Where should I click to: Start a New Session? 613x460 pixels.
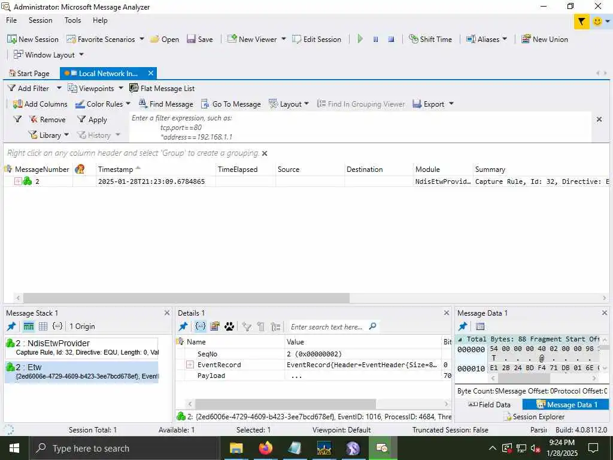pos(33,39)
